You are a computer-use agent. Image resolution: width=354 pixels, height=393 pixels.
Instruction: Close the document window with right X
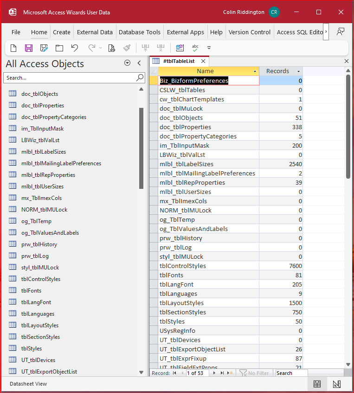(347, 61)
